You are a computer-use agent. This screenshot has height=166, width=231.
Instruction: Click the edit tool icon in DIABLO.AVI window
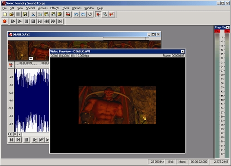[11, 65]
